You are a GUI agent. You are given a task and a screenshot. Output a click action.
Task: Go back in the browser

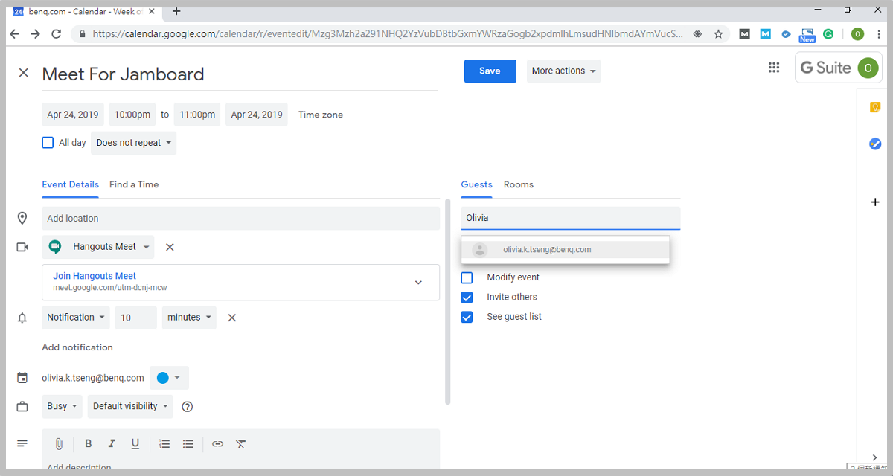pyautogui.click(x=14, y=34)
